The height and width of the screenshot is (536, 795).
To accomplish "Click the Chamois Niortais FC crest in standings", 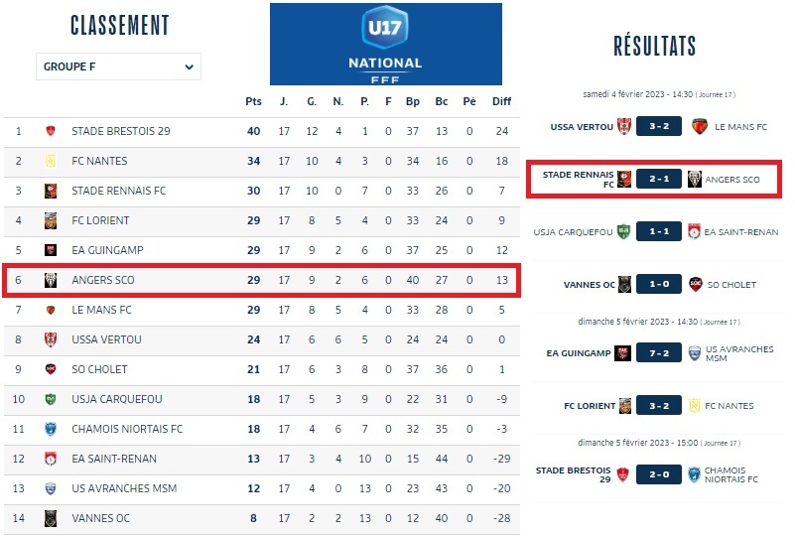I will [51, 429].
